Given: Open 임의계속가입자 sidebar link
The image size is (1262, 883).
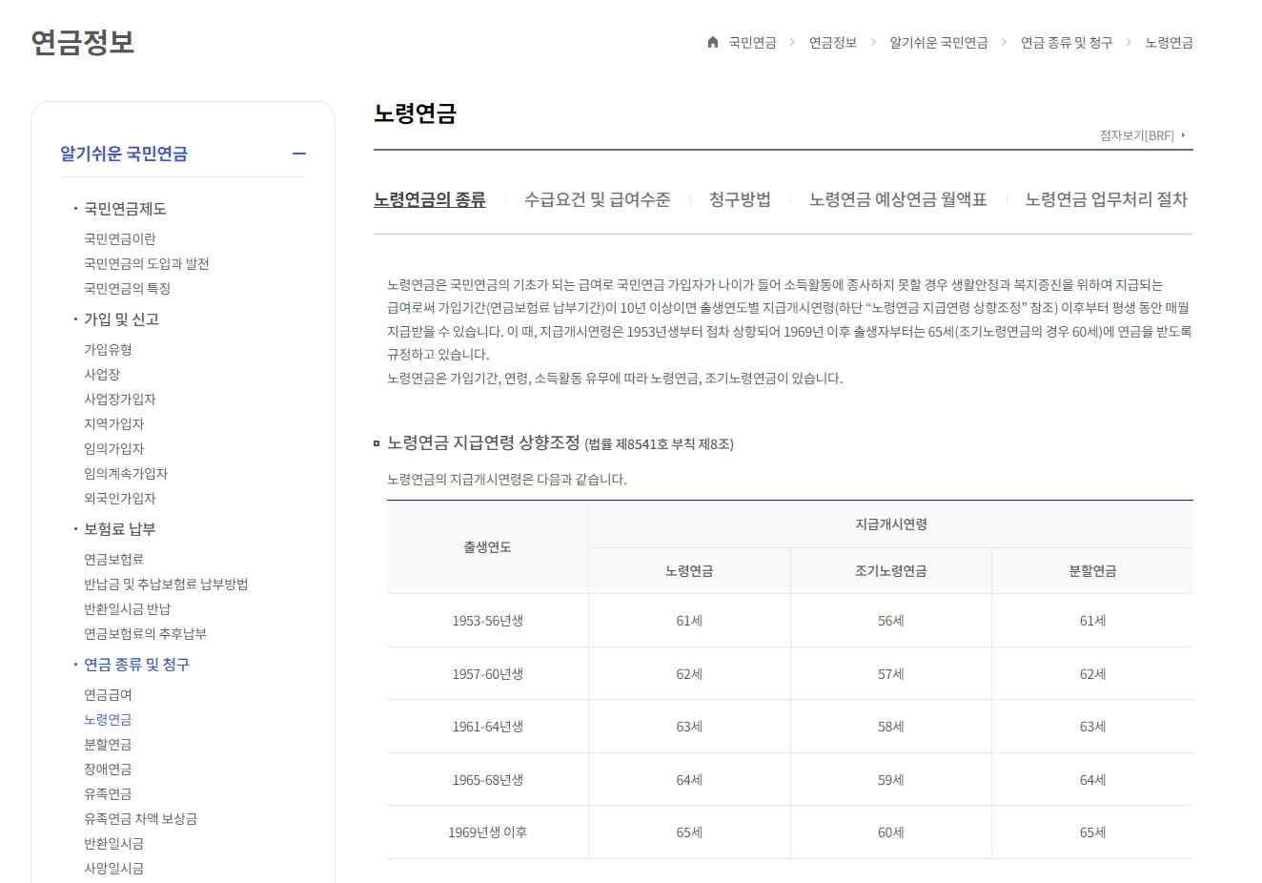Looking at the screenshot, I should pos(126,474).
